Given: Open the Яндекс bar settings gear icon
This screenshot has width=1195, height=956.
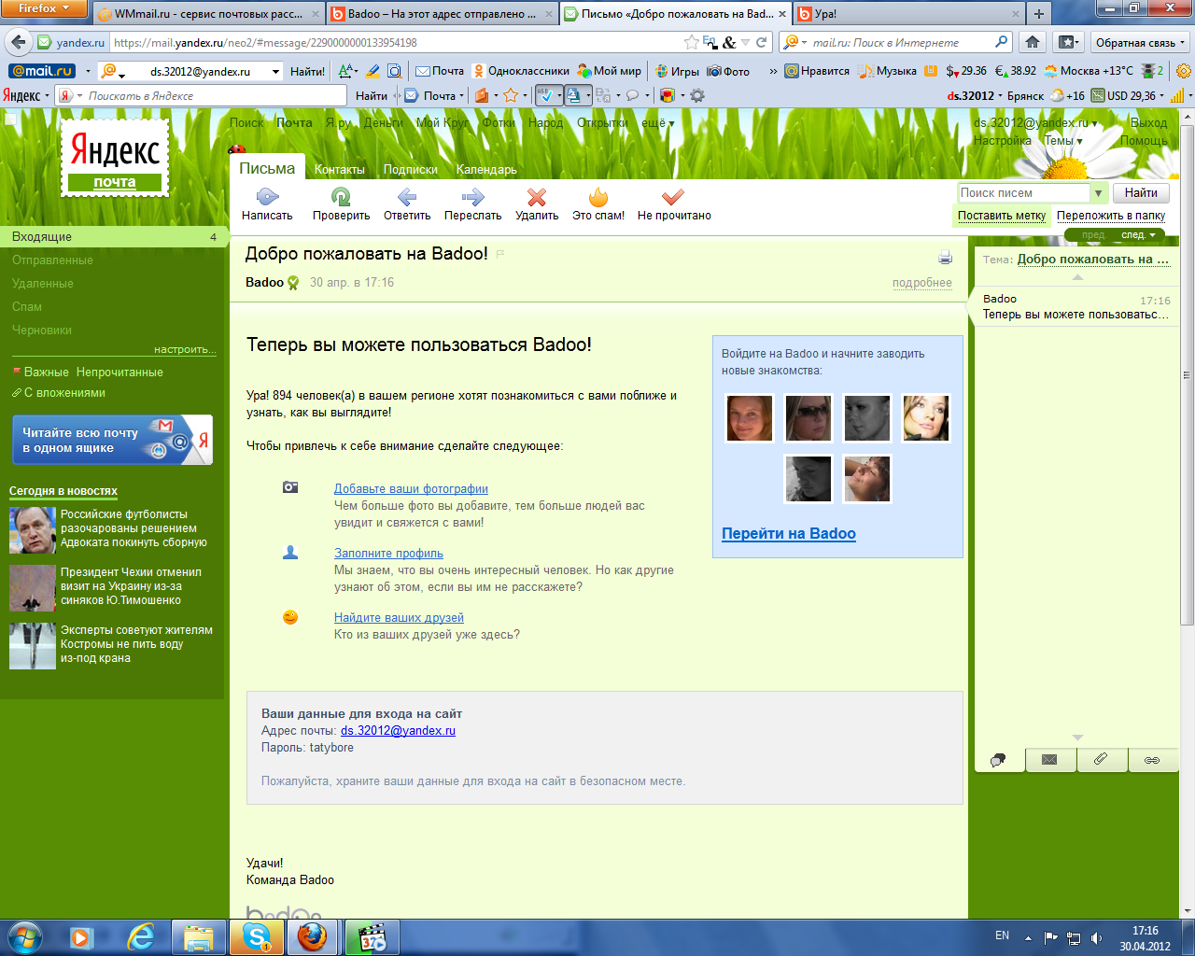Looking at the screenshot, I should 697,95.
